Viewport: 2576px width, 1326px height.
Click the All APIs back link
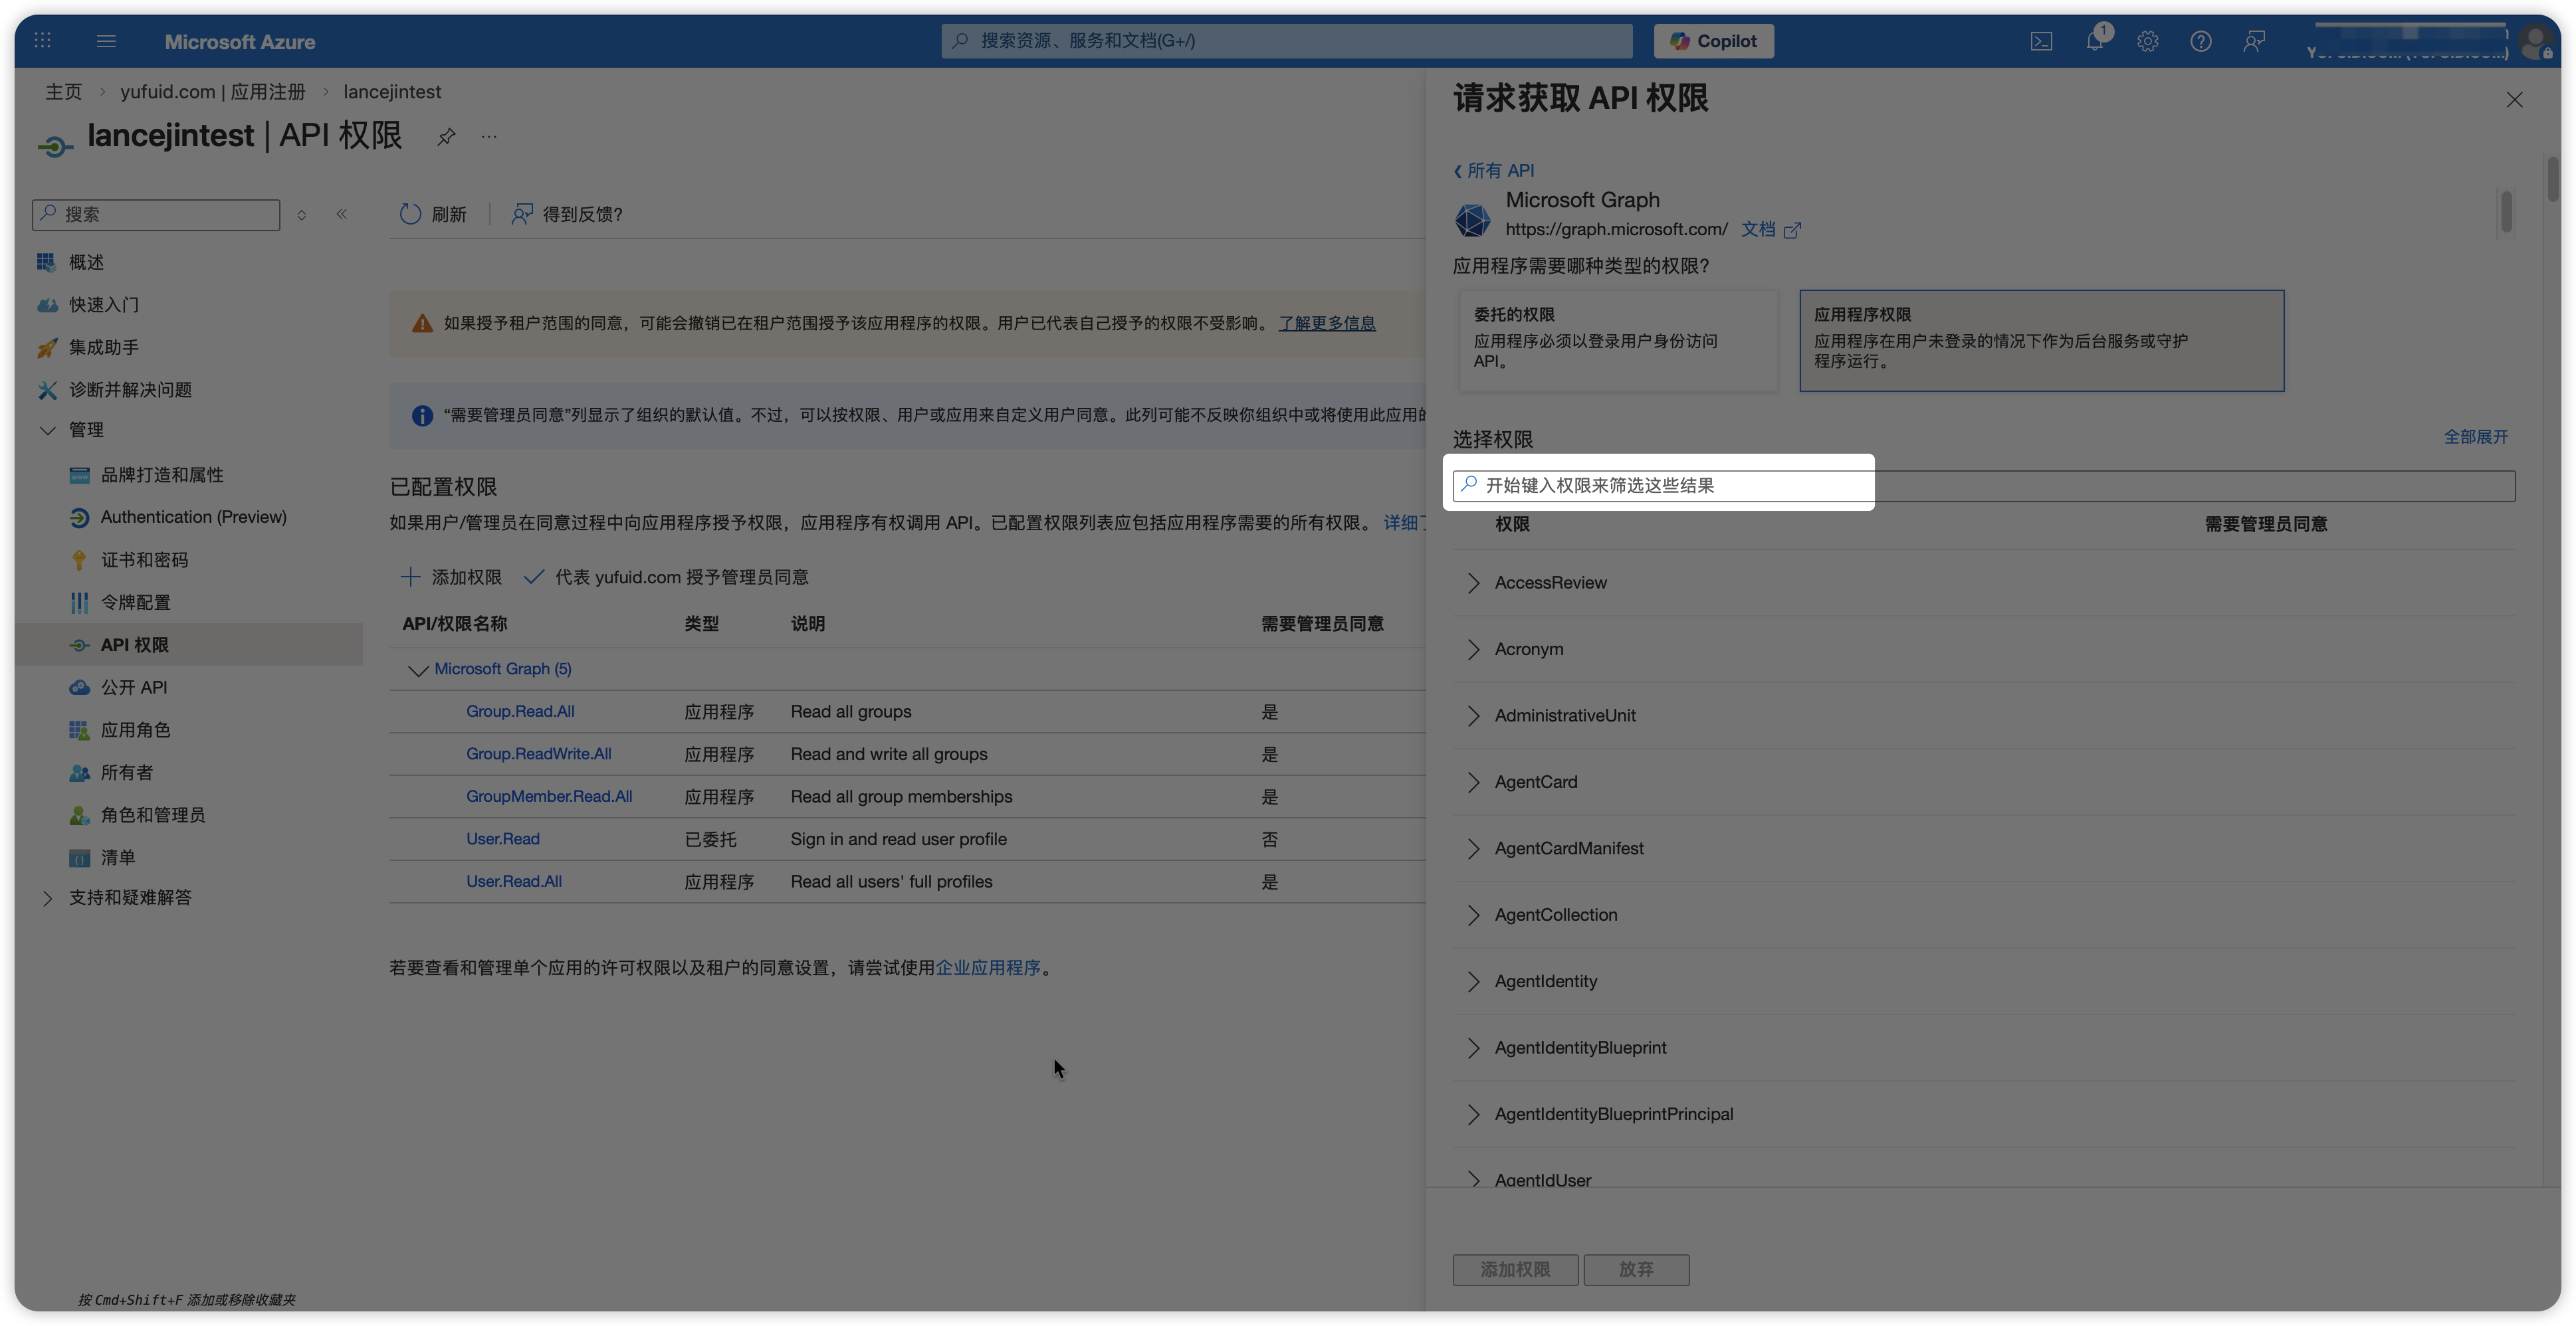[1494, 171]
